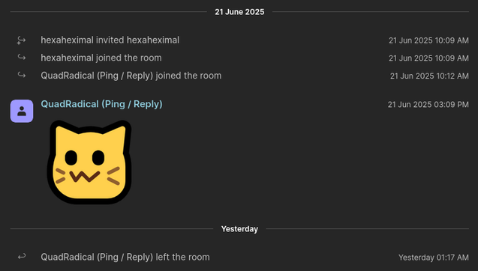Click the person silhouette inside the purple avatar
Viewport: 478px width, 271px height.
[22, 111]
